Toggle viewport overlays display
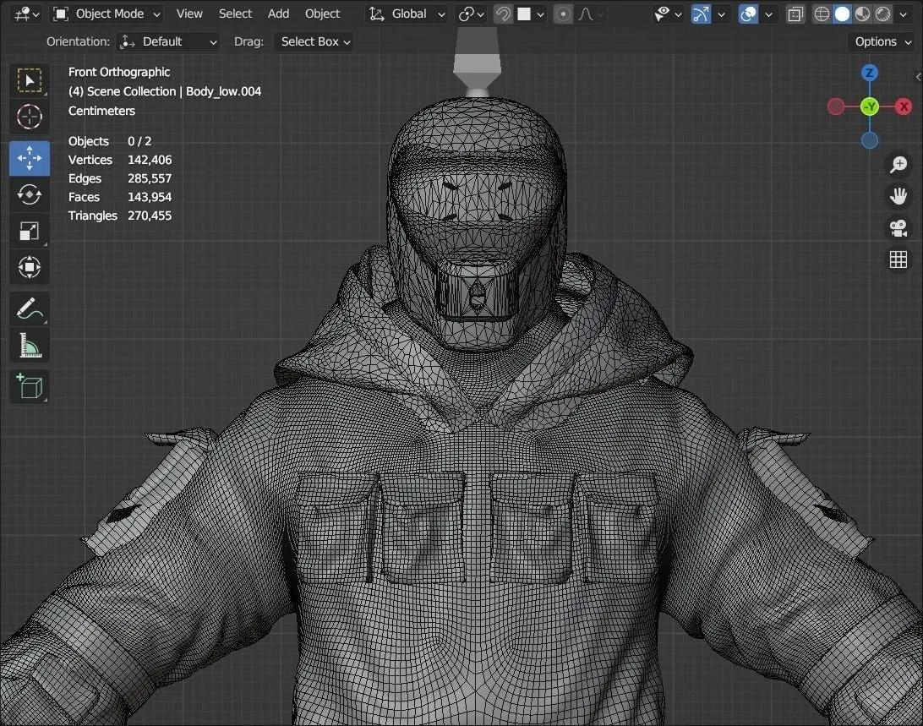923x726 pixels. point(748,14)
